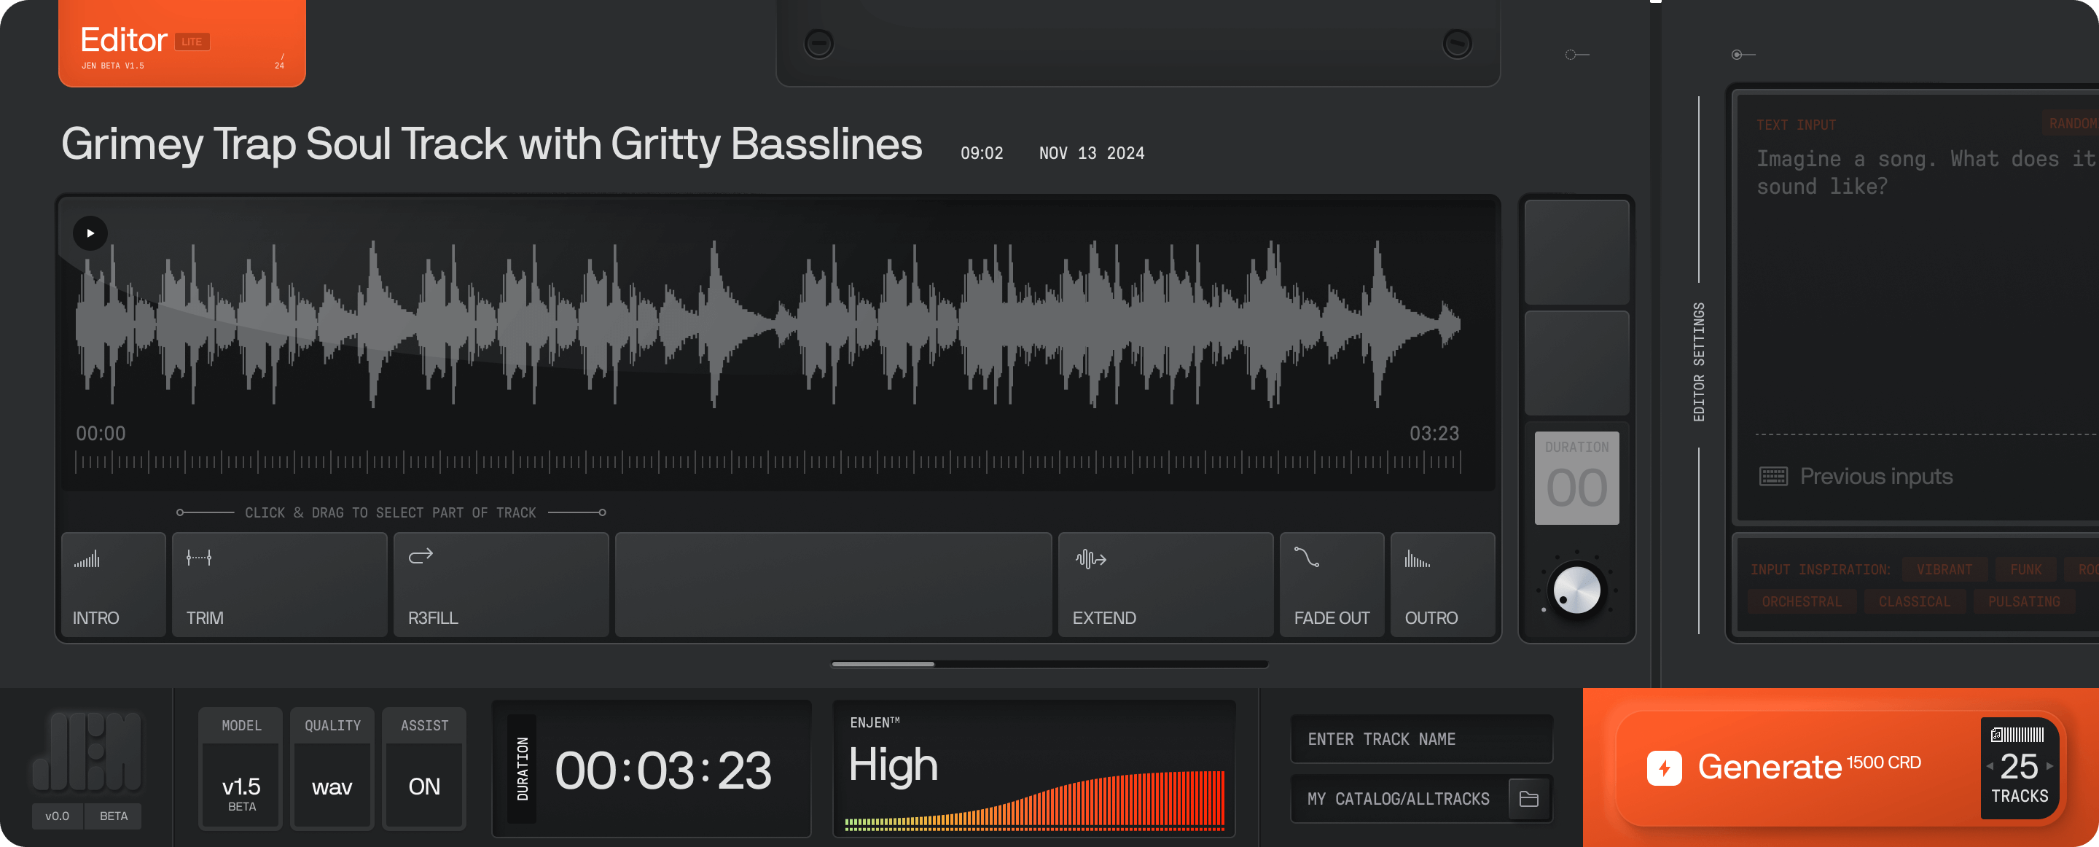Click the CLICK & DRAG TO SELECT hint text
This screenshot has width=2099, height=847.
[391, 512]
